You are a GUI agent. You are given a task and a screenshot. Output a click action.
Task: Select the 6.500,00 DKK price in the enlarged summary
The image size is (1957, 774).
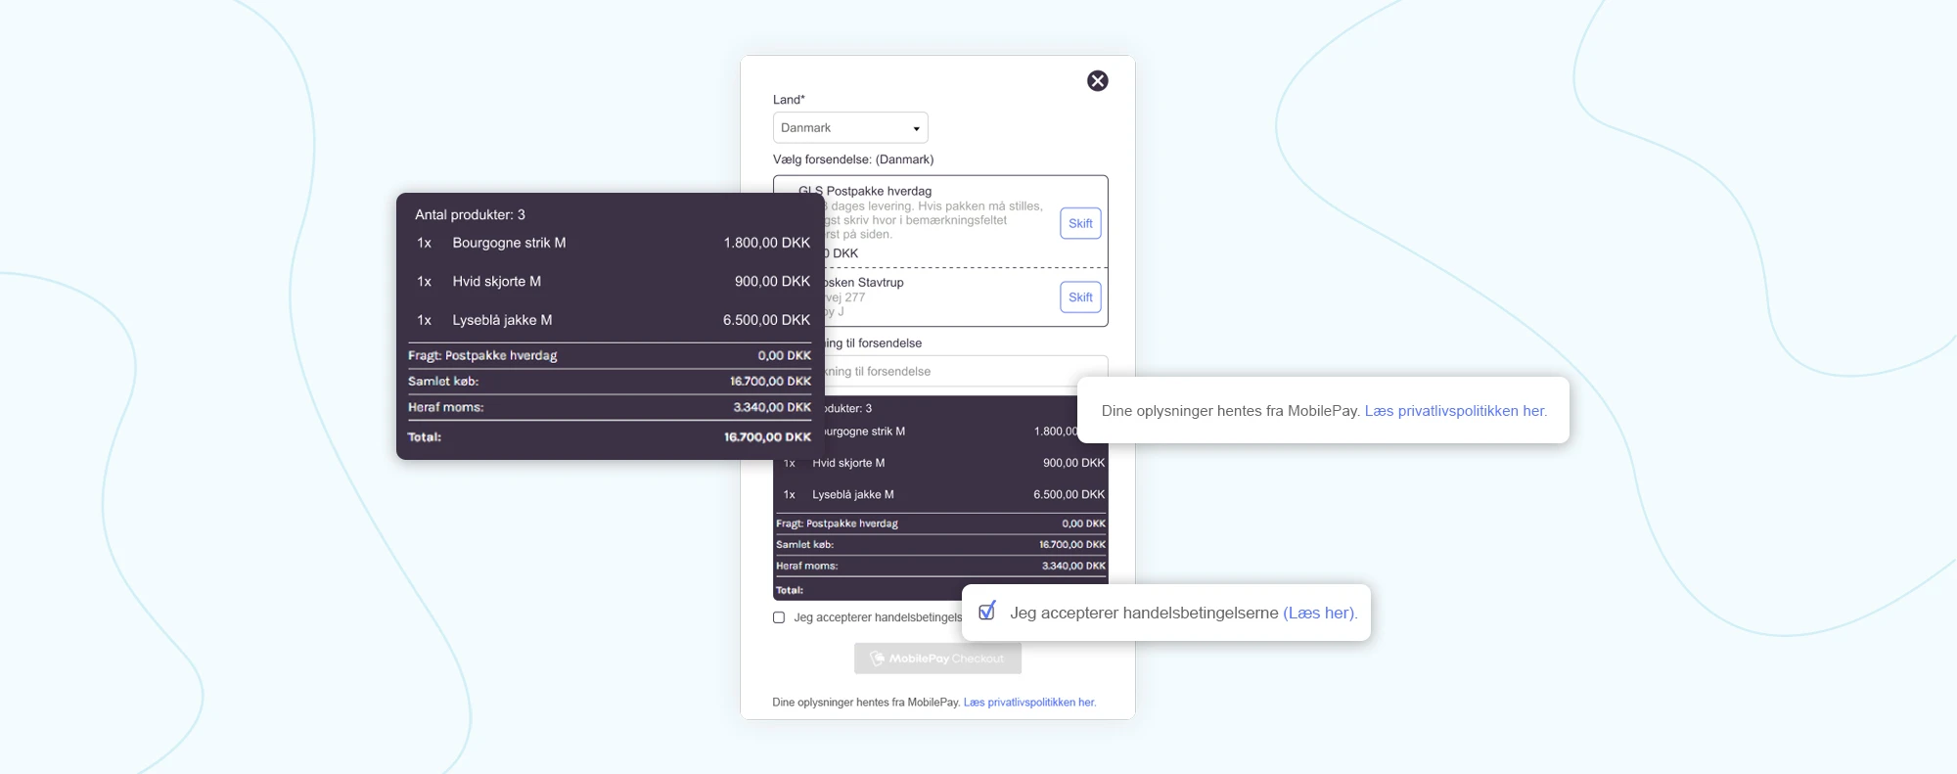(766, 320)
